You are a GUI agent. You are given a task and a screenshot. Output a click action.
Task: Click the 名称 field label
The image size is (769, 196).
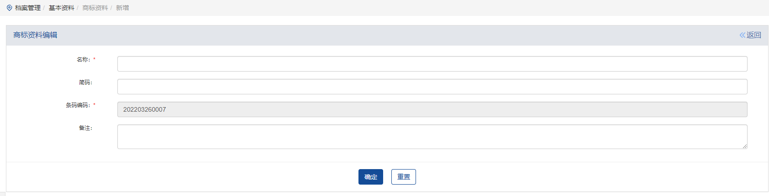[83, 60]
